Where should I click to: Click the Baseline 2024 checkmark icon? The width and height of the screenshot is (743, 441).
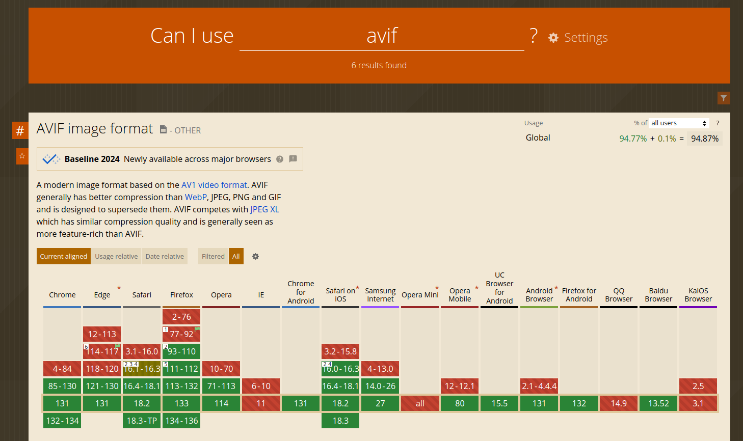(x=51, y=159)
